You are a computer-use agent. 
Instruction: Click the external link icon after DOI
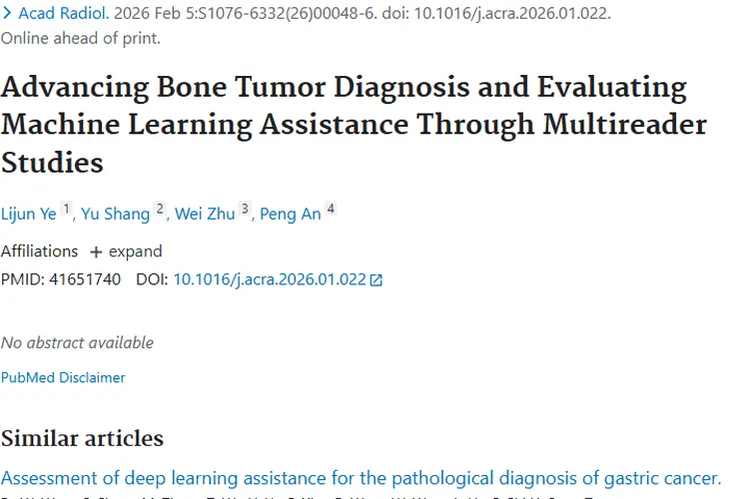(376, 280)
